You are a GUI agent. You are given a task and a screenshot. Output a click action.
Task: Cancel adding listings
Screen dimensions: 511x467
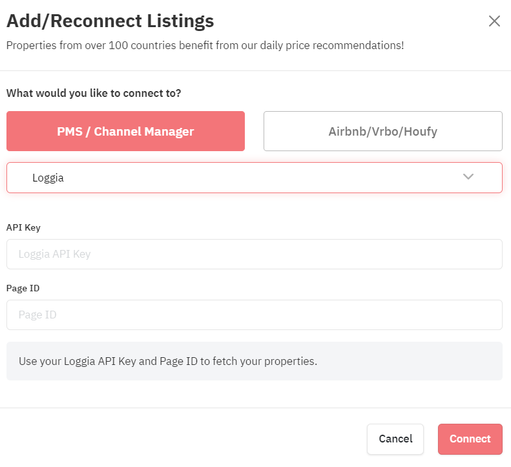click(x=395, y=439)
